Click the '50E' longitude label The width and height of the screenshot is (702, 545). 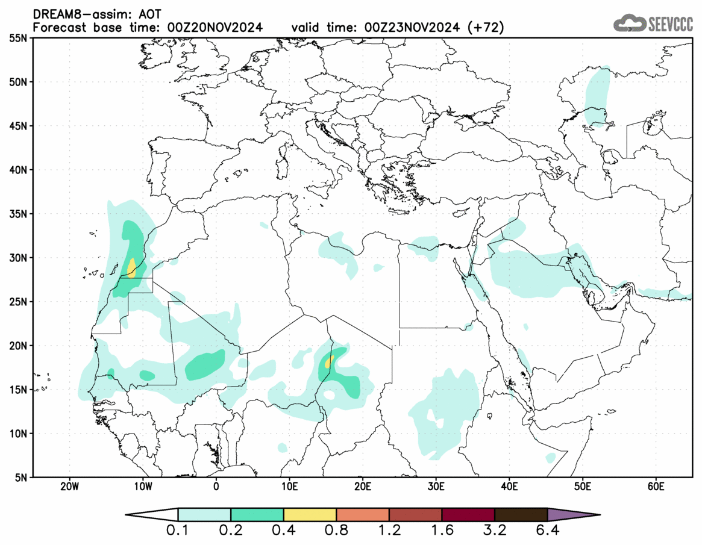click(583, 487)
